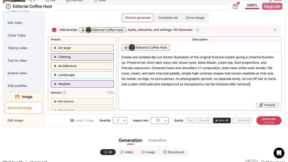This screenshot has width=288, height=162.
Task: Filter generations by Image
Action: point(148,152)
